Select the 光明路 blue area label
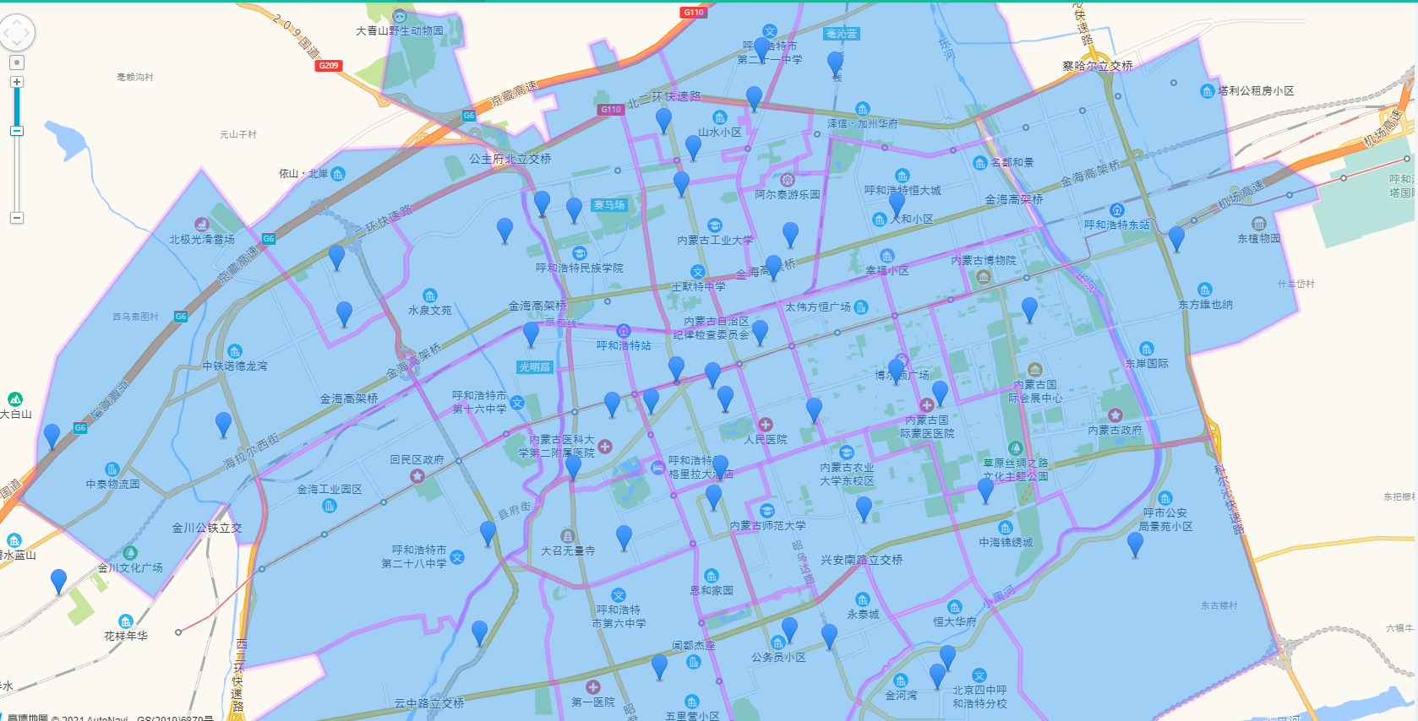 click(534, 367)
